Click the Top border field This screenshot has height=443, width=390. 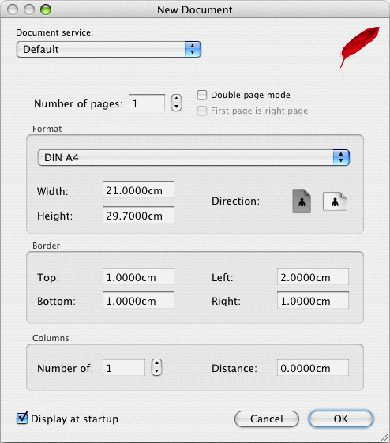138,277
